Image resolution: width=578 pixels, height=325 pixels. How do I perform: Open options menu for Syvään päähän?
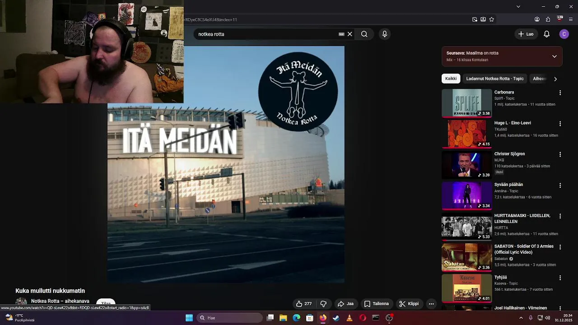(560, 186)
